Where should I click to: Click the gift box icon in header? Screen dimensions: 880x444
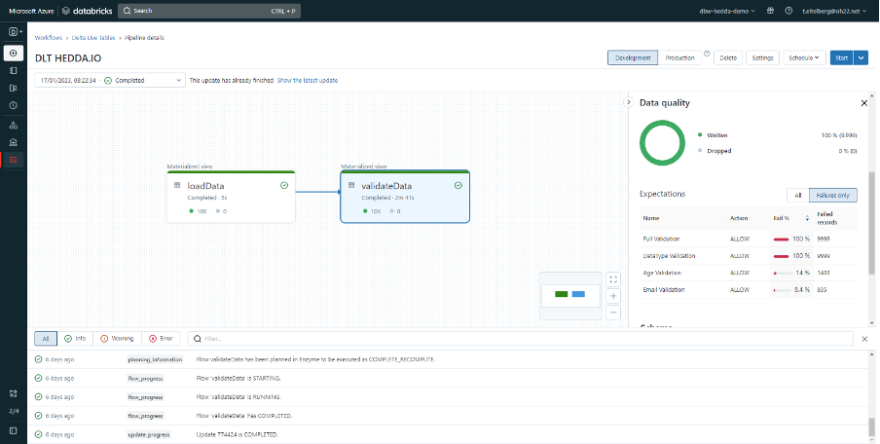769,11
